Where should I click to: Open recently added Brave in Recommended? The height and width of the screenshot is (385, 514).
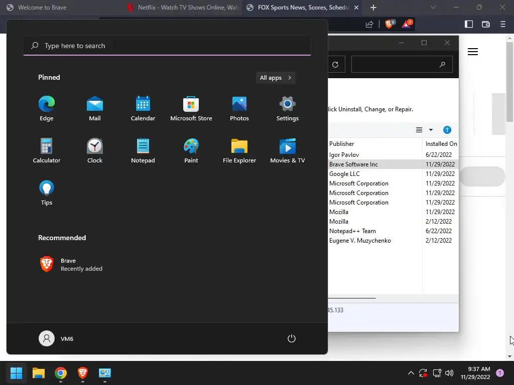(71, 265)
